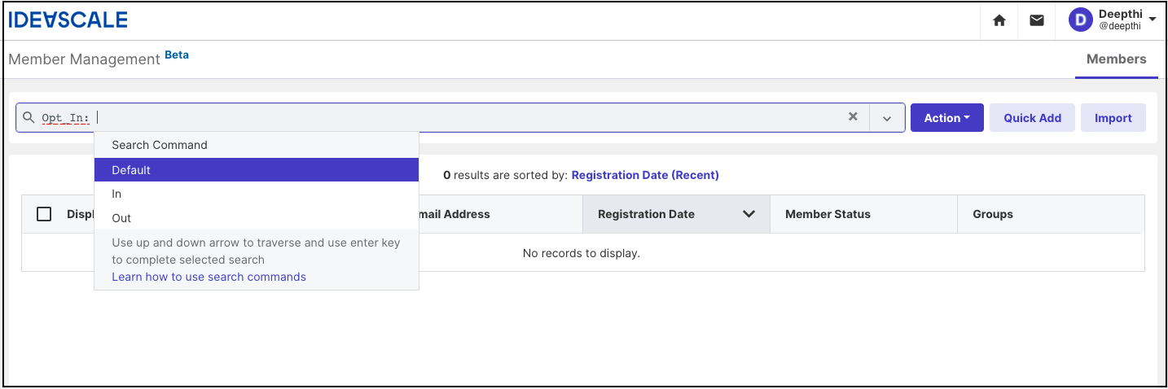1168x389 pixels.
Task: Clear the search field with X icon
Action: coord(853,116)
